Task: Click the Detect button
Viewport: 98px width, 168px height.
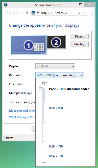Action: (79, 36)
